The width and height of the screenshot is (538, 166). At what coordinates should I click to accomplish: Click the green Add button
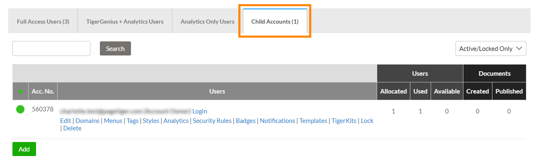24,149
